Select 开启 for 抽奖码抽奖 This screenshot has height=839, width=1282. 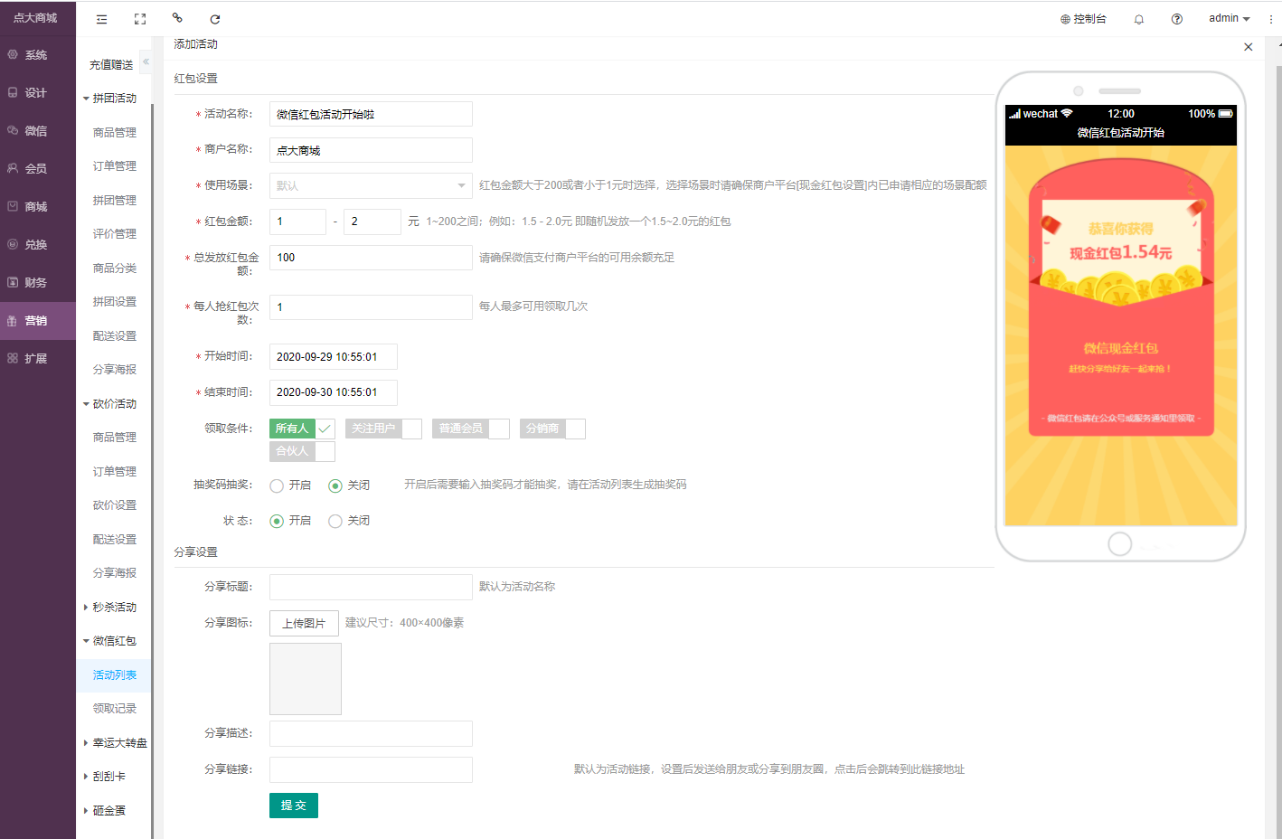coord(290,485)
